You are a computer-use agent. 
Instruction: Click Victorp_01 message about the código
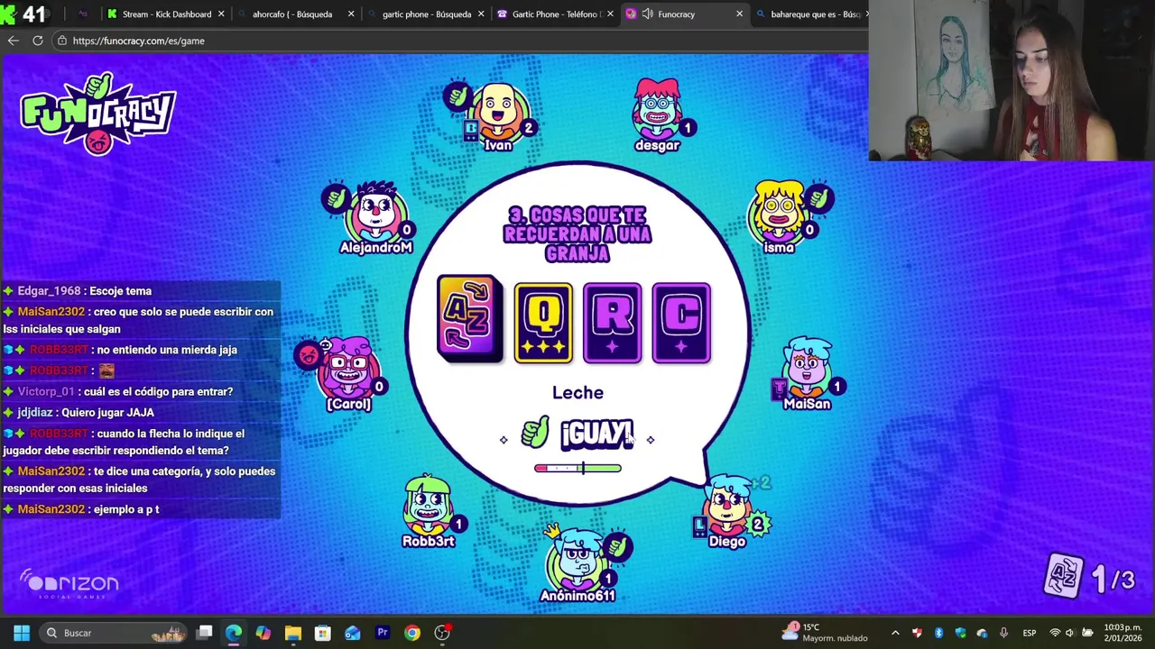[x=118, y=392]
